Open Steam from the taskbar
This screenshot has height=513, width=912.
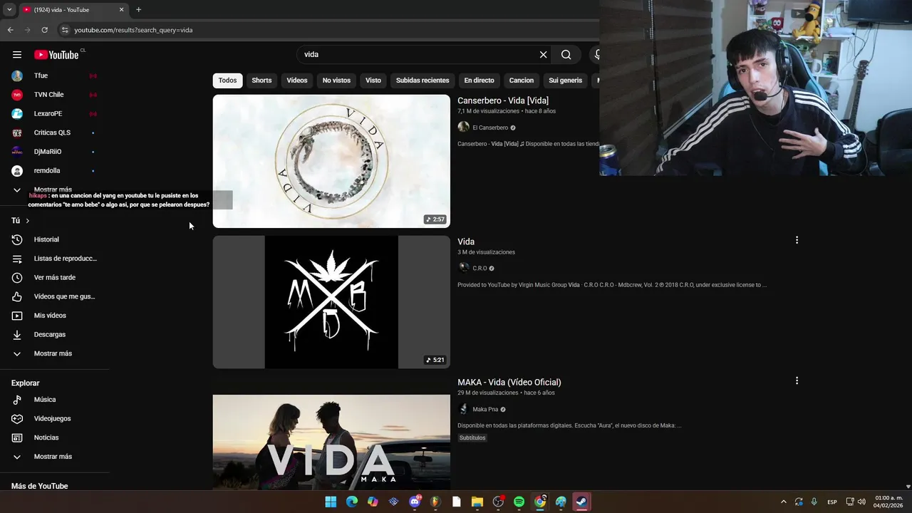click(x=582, y=502)
